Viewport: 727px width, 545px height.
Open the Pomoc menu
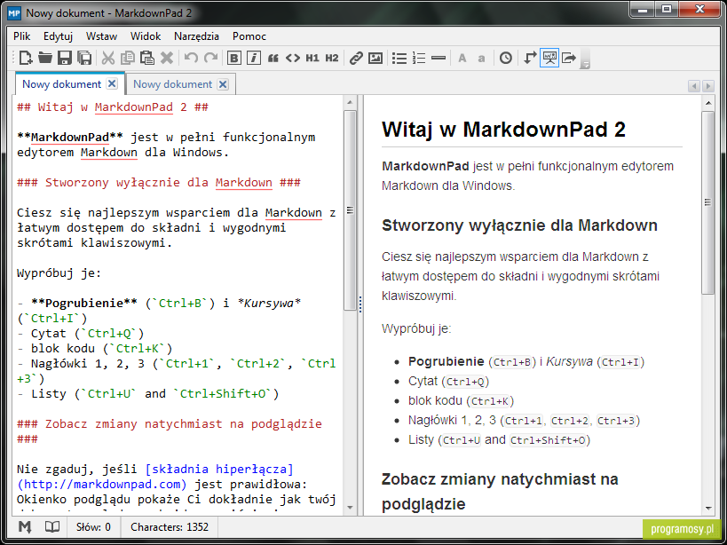click(249, 36)
